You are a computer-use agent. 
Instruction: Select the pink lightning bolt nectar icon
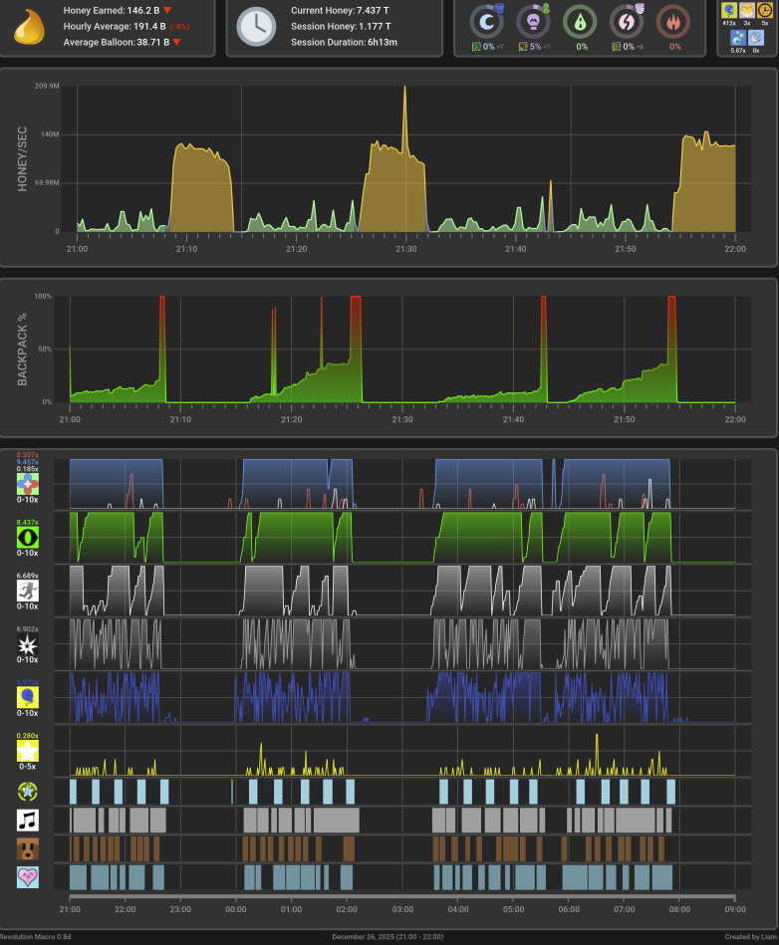pos(627,22)
